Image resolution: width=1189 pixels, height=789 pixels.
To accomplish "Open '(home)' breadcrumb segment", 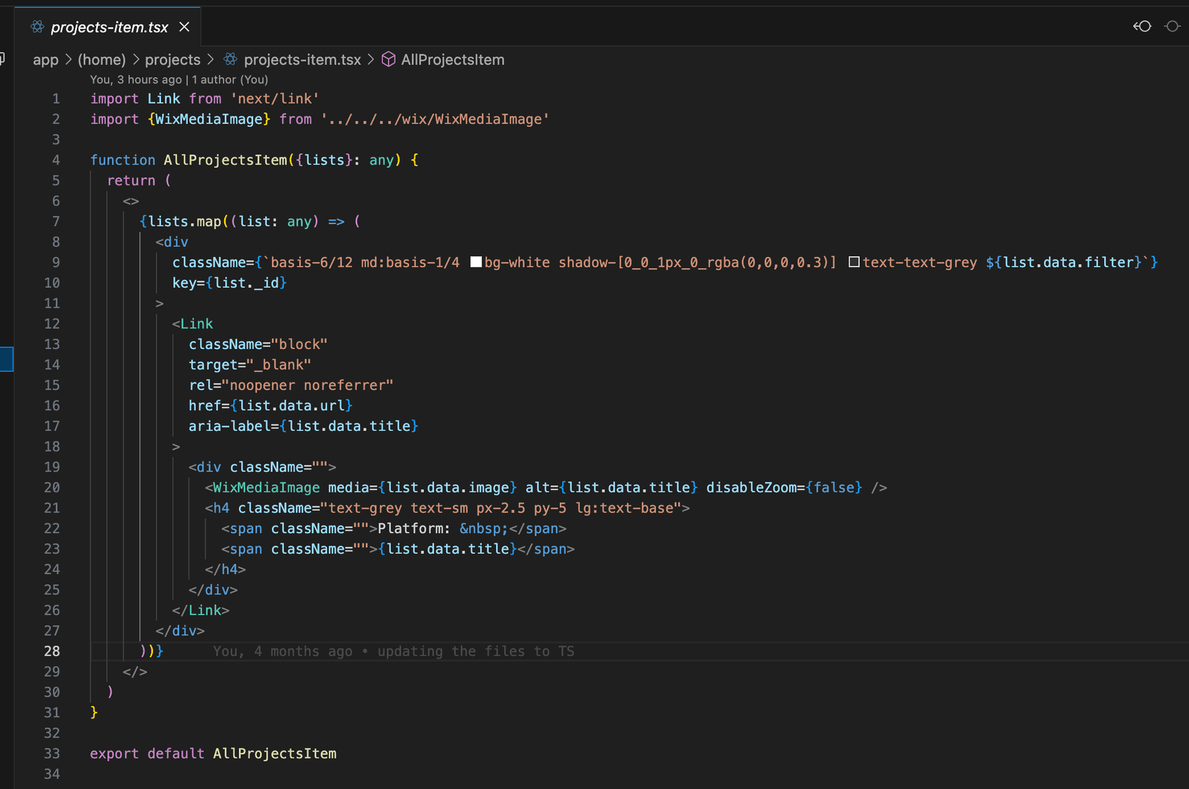I will click(x=102, y=60).
